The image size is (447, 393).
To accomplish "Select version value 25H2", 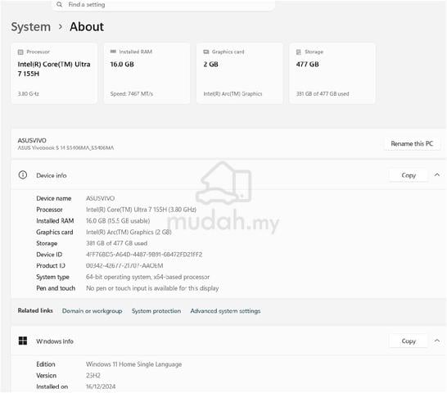I will [93, 375].
